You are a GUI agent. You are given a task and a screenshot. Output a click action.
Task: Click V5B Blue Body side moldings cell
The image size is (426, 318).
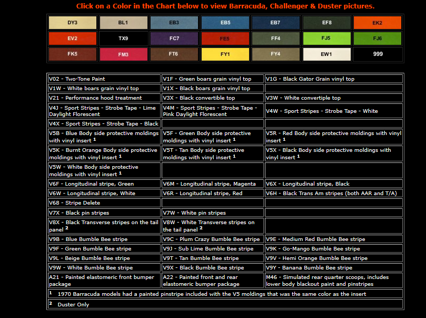(104, 137)
